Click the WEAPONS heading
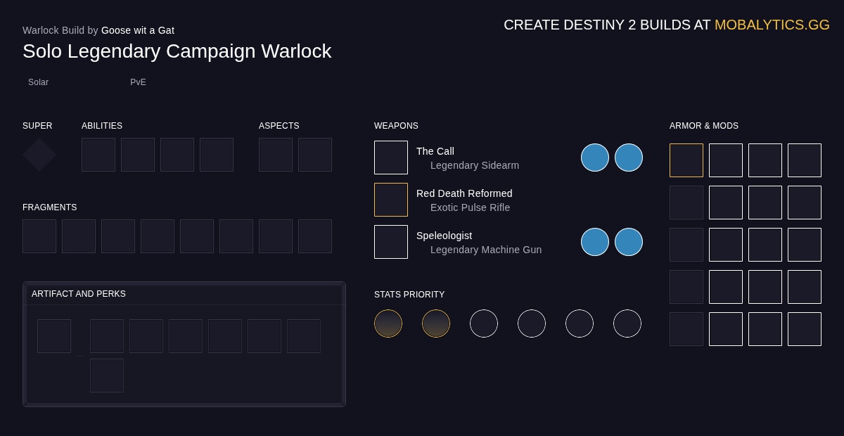844x436 pixels. [x=396, y=126]
